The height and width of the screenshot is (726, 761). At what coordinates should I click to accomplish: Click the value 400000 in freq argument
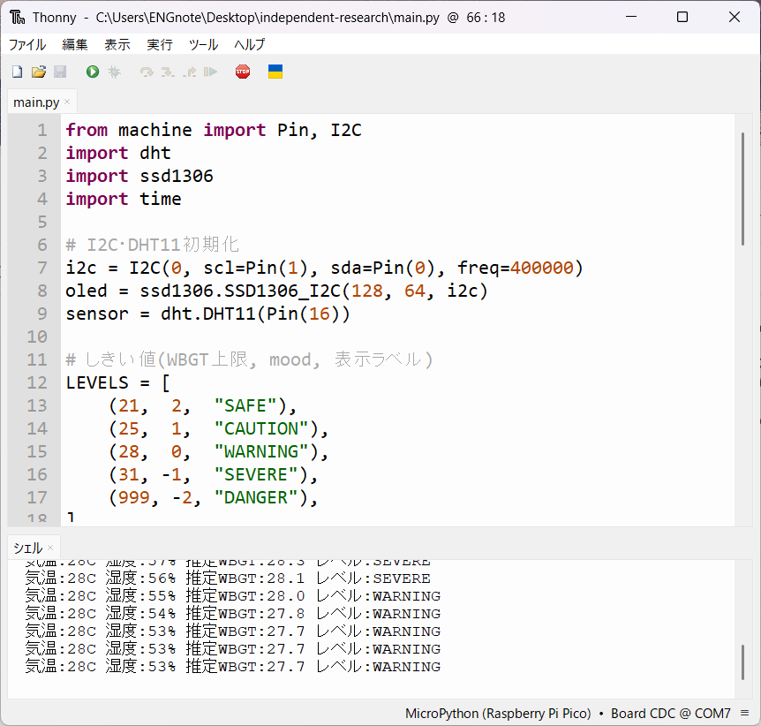point(542,268)
